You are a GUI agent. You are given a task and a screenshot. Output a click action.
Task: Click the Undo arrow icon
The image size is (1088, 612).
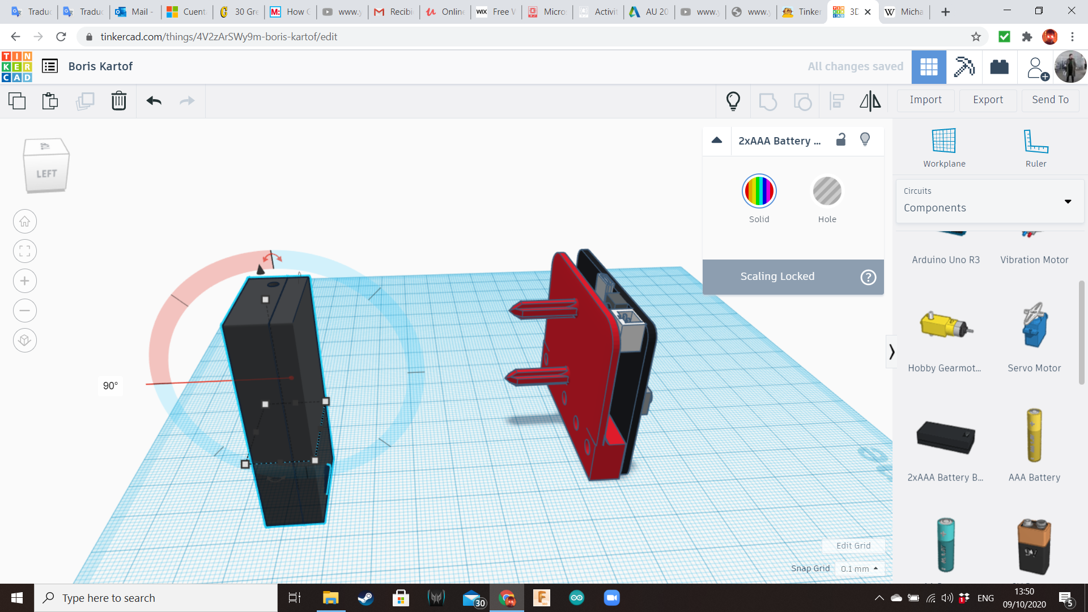click(x=154, y=101)
